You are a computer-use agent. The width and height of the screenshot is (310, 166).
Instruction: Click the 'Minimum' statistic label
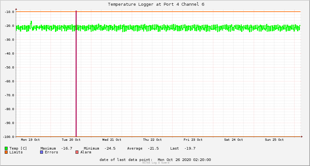tap(91, 148)
